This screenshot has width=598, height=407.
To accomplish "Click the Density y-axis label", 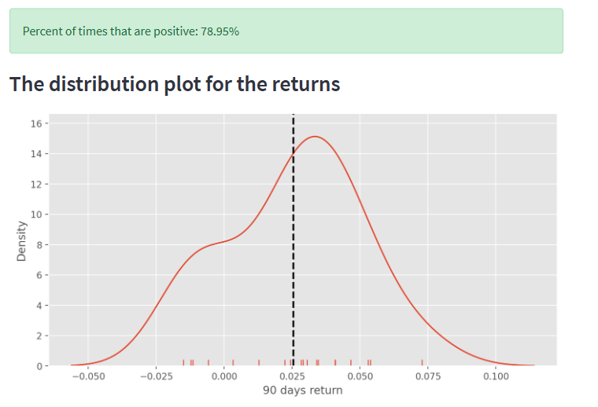I will pos(21,241).
